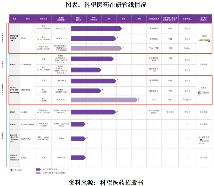The image size is (214, 186).
Task: Click the VEGF/DLL4 target cell
Action: pos(28,90)
